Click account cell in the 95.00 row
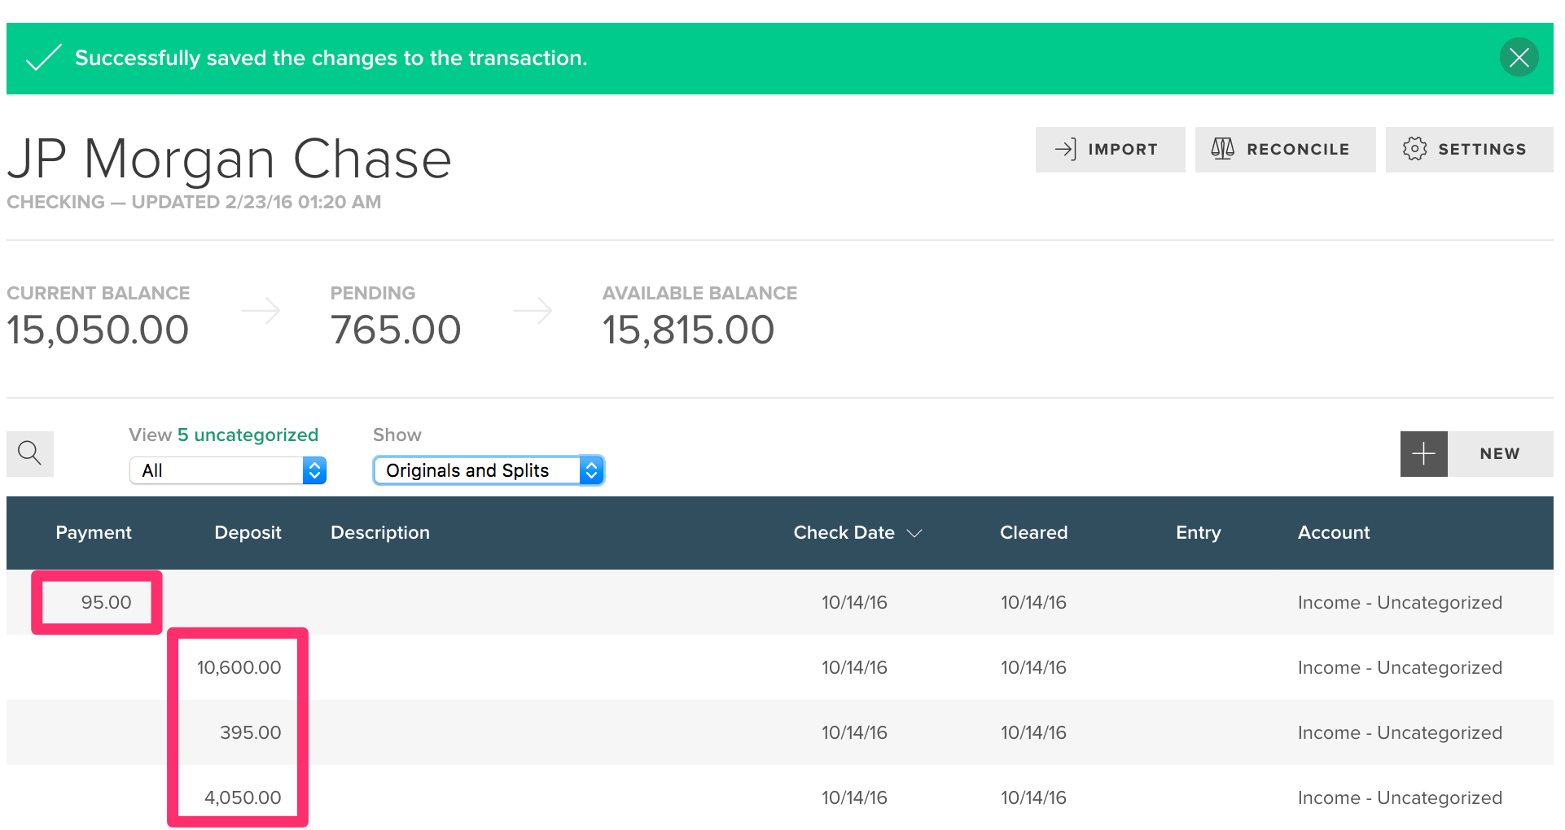This screenshot has width=1565, height=830. [x=1400, y=603]
